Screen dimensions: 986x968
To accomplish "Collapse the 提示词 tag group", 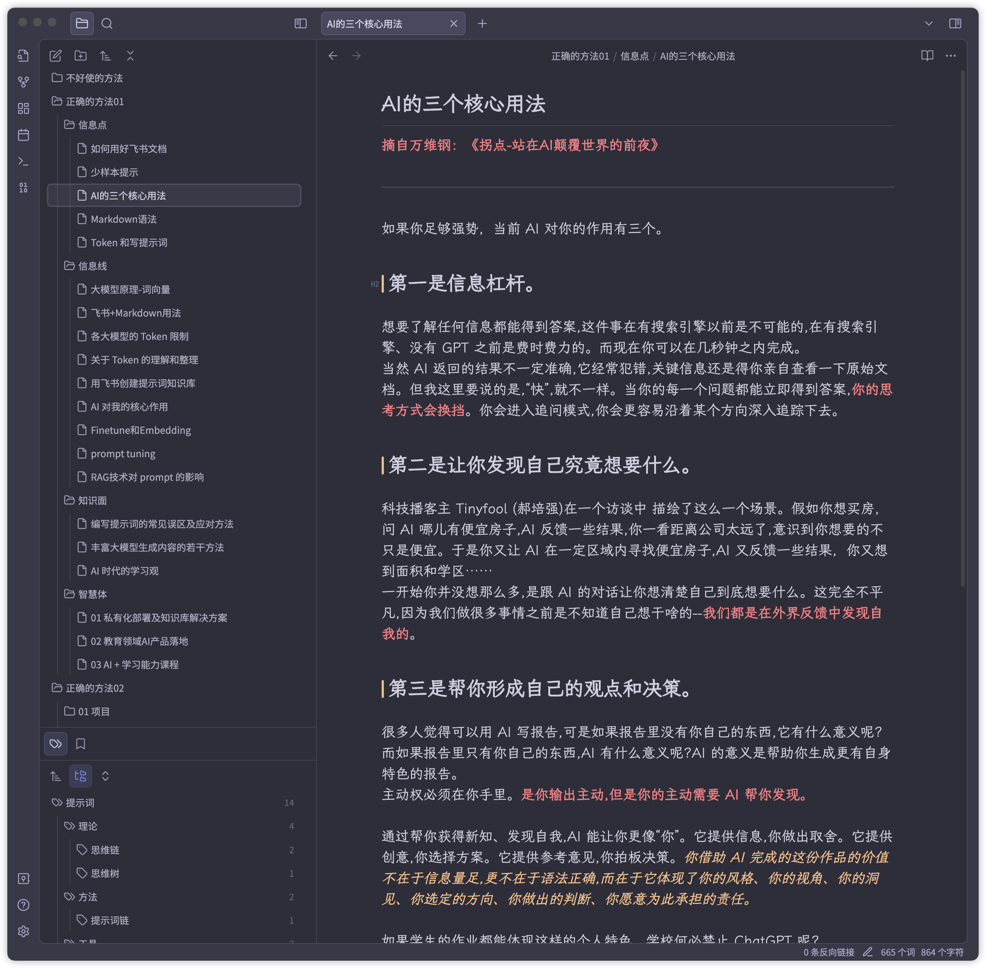I will pos(174,803).
